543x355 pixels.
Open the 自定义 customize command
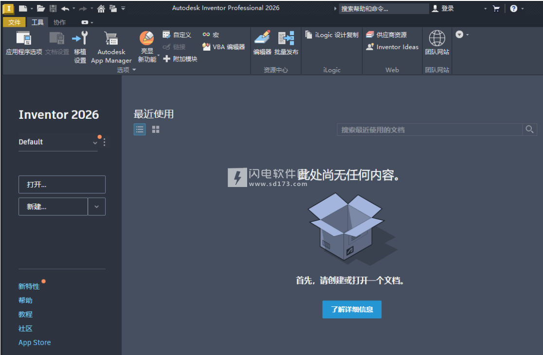(177, 35)
